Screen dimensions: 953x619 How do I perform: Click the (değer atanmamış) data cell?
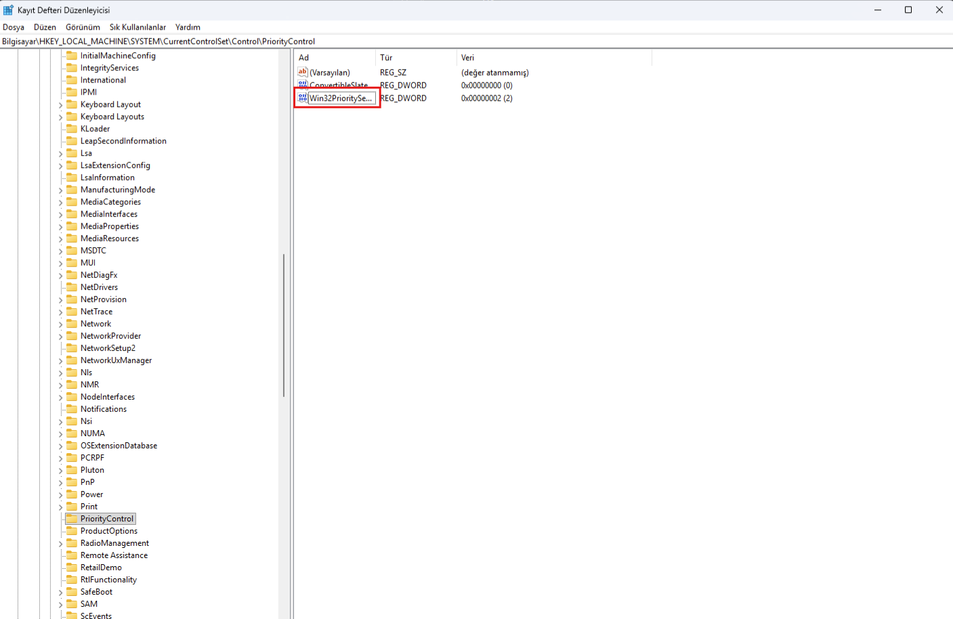pos(495,72)
